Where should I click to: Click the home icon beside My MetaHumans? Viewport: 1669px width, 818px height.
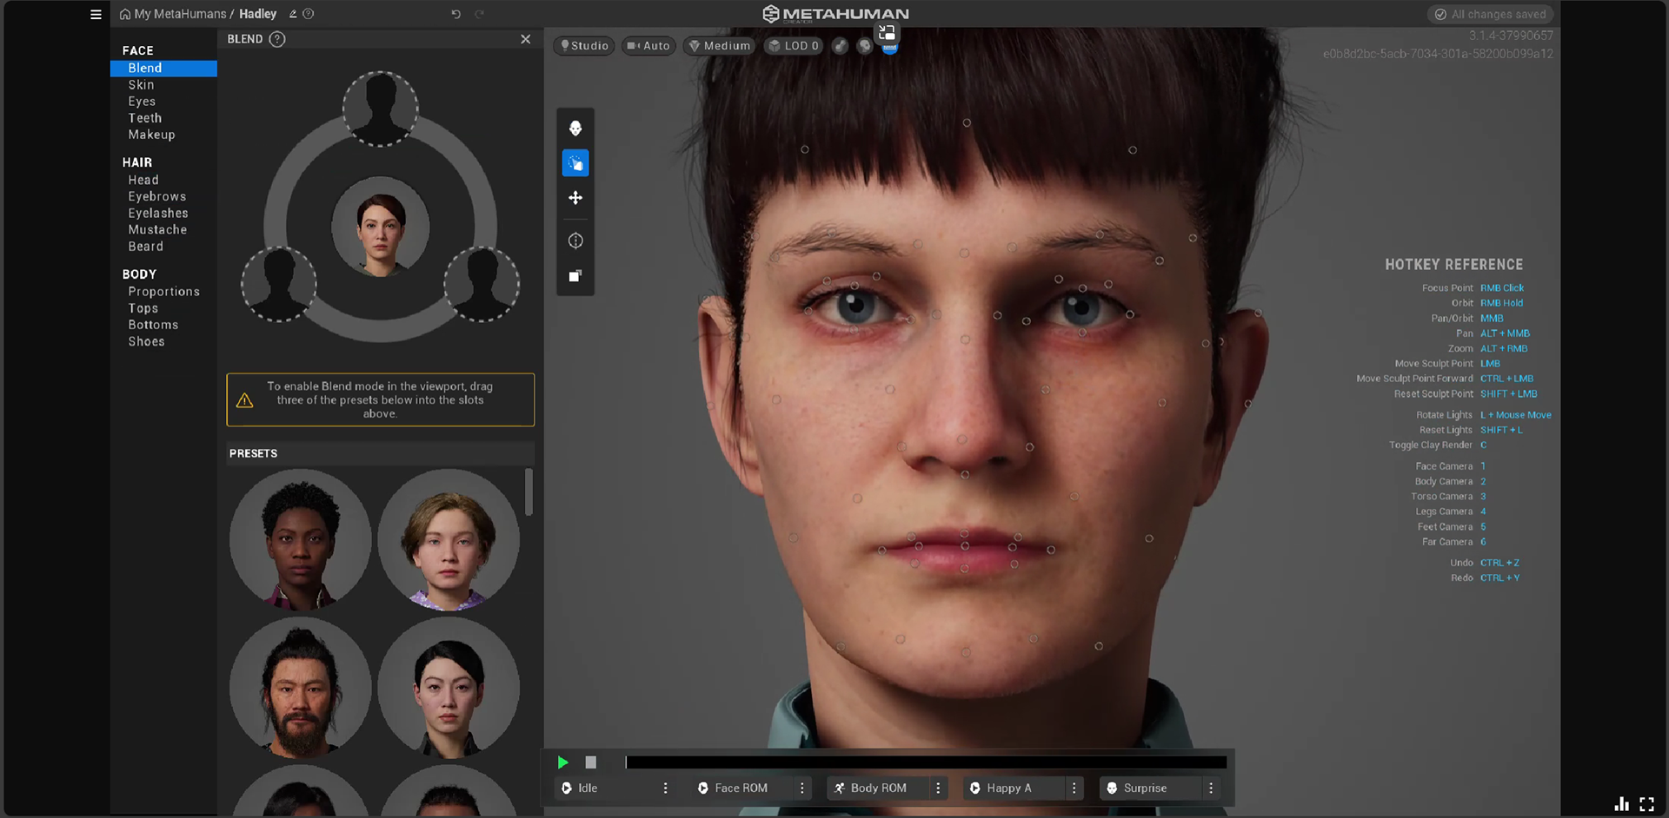(125, 14)
